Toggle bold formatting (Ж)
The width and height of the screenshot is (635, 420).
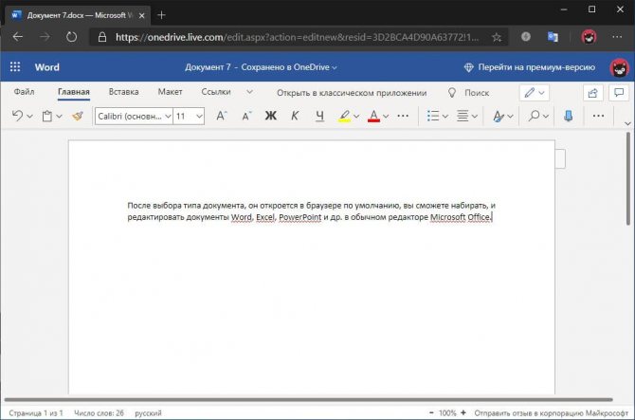coord(271,116)
